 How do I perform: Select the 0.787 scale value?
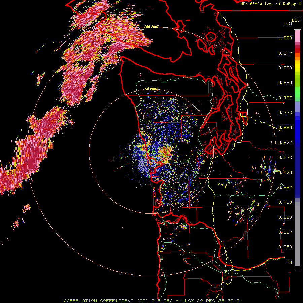coord(285,98)
